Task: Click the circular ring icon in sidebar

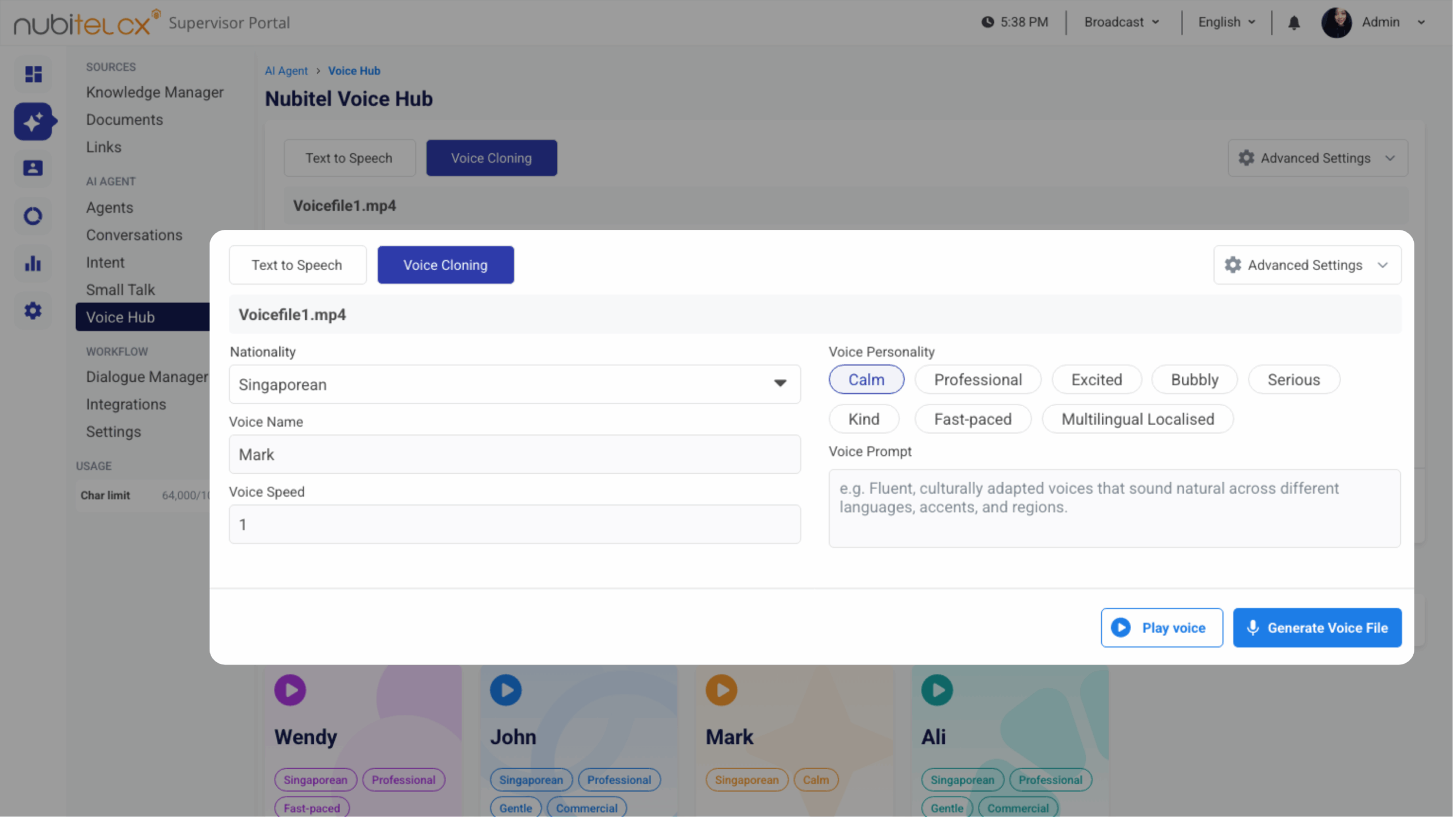Action: click(33, 216)
